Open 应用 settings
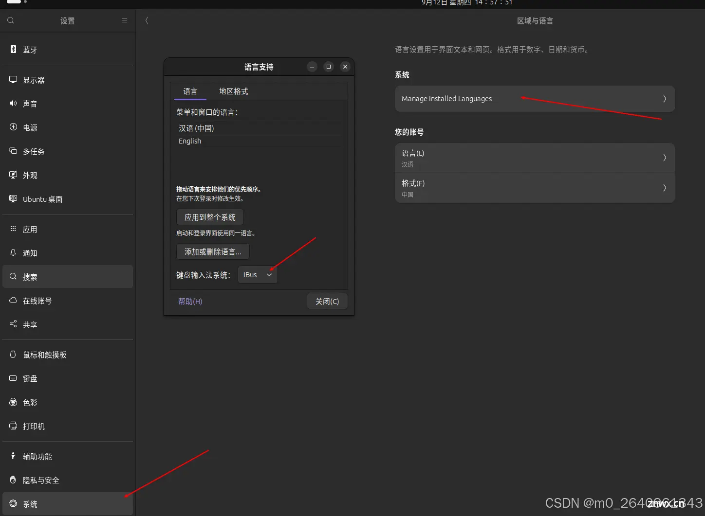The width and height of the screenshot is (705, 516). [x=68, y=229]
